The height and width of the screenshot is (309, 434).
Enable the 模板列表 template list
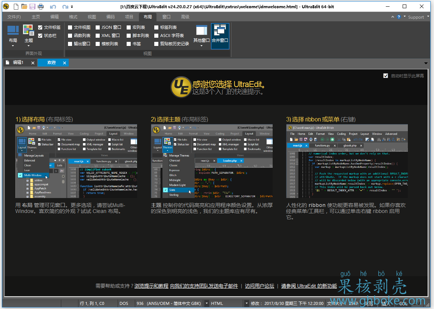click(98, 44)
